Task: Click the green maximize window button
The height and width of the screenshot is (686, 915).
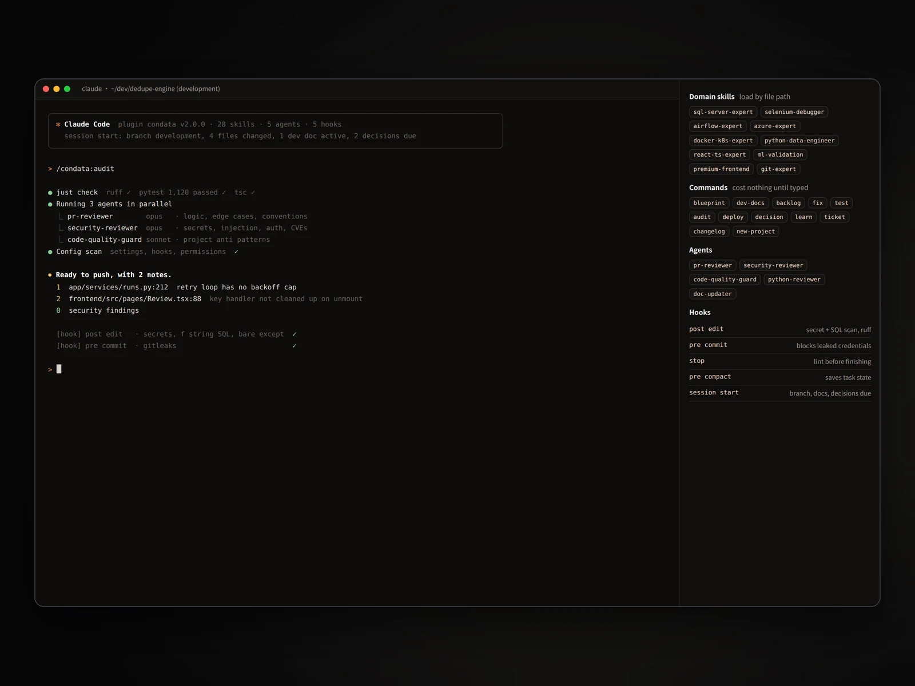Action: coord(67,89)
